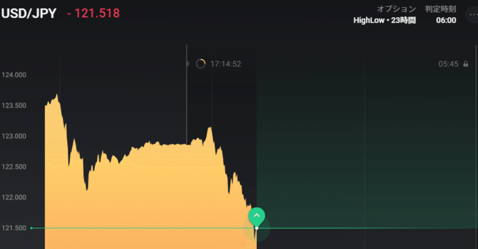Click the 判定時刻 06:00 expiry time
The height and width of the screenshot is (249, 478).
[x=446, y=20]
